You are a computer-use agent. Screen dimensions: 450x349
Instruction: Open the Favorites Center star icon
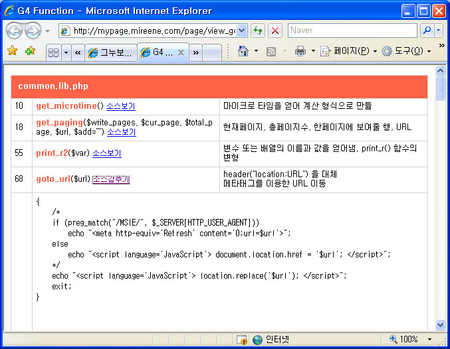[12, 51]
